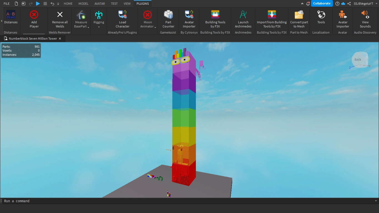Viewport: 379px width, 213px height.
Task: Switch to the TEST ribbon tab
Action: (114, 4)
